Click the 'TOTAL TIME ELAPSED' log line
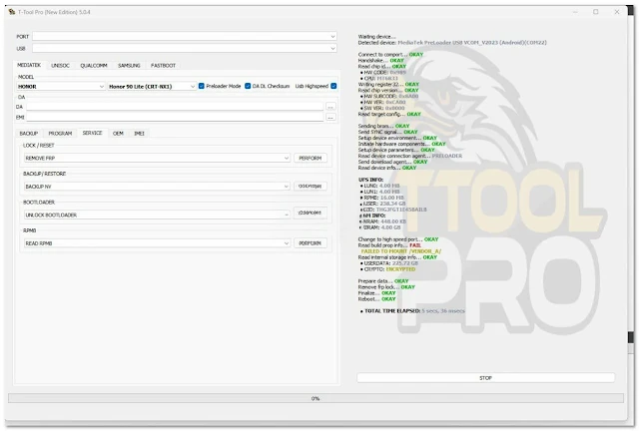This screenshot has height=431, width=639. click(412, 311)
